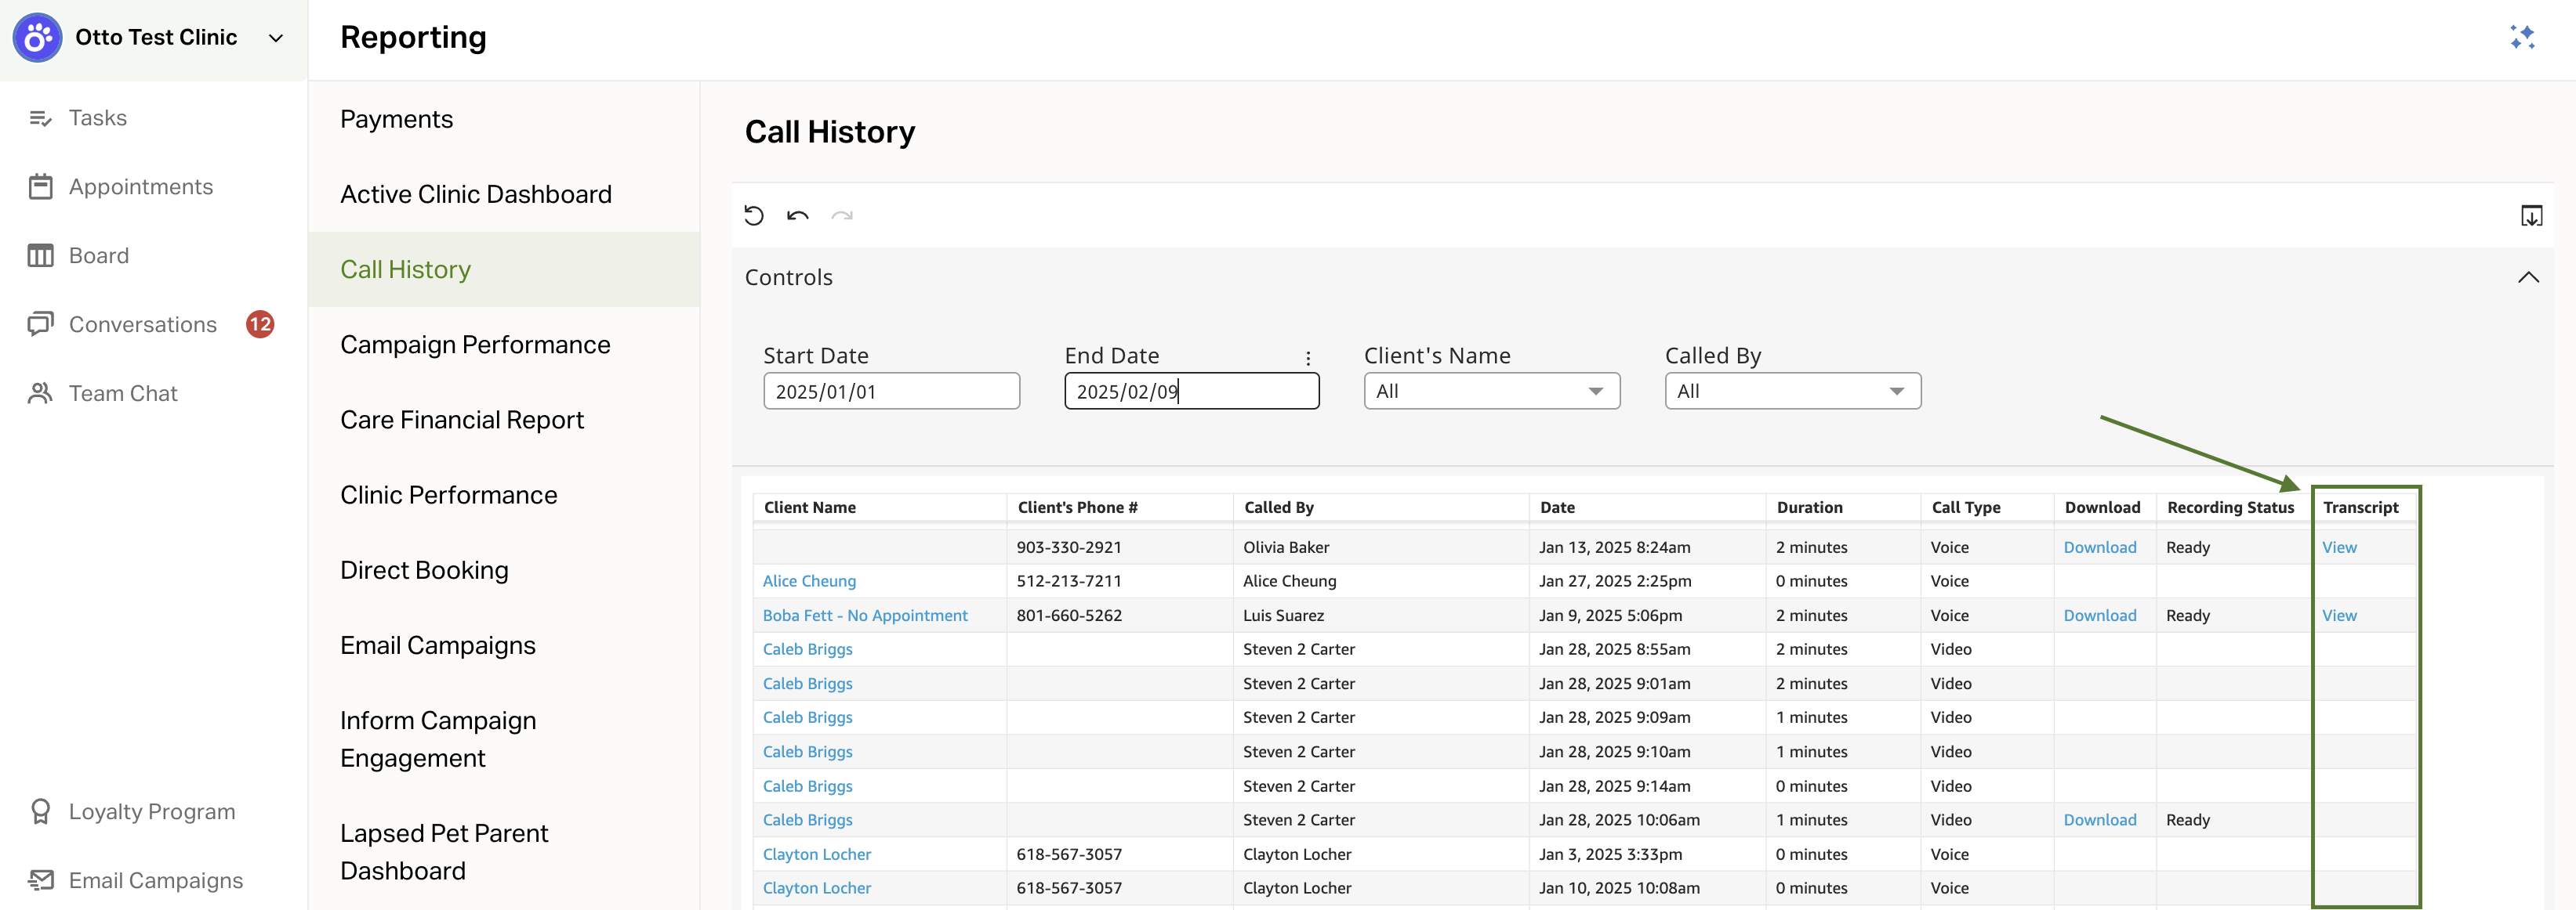Select the Campaign Performance report
The width and height of the screenshot is (2576, 910).
coord(475,345)
